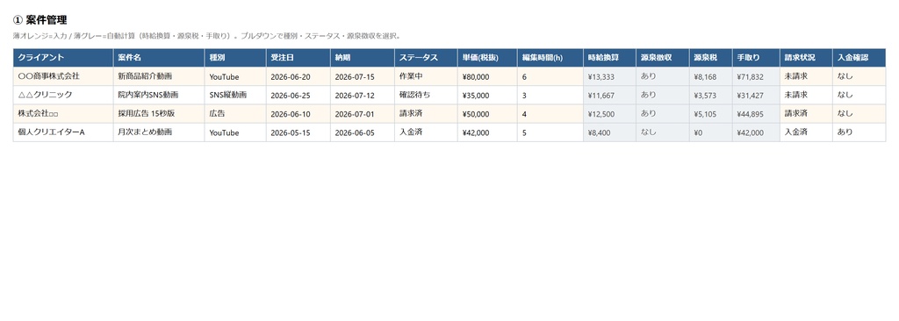This screenshot has height=321, width=899.
Task: Select the 受注日 column header
Action: 298,58
